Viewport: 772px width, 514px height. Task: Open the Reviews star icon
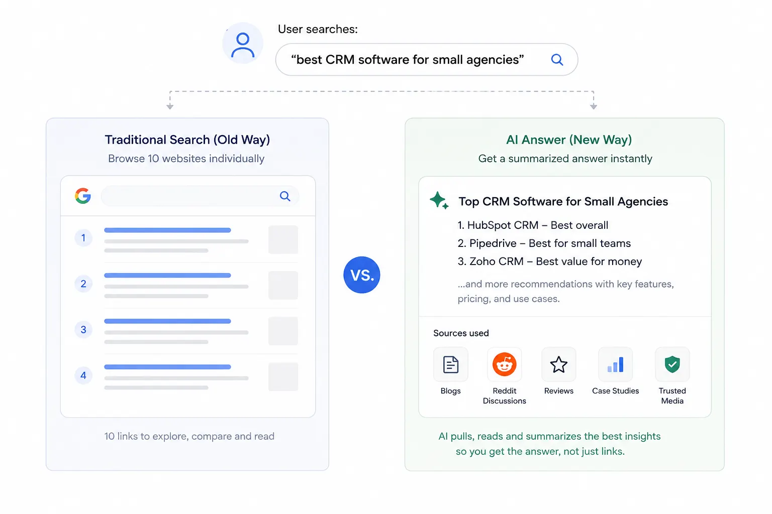(559, 364)
